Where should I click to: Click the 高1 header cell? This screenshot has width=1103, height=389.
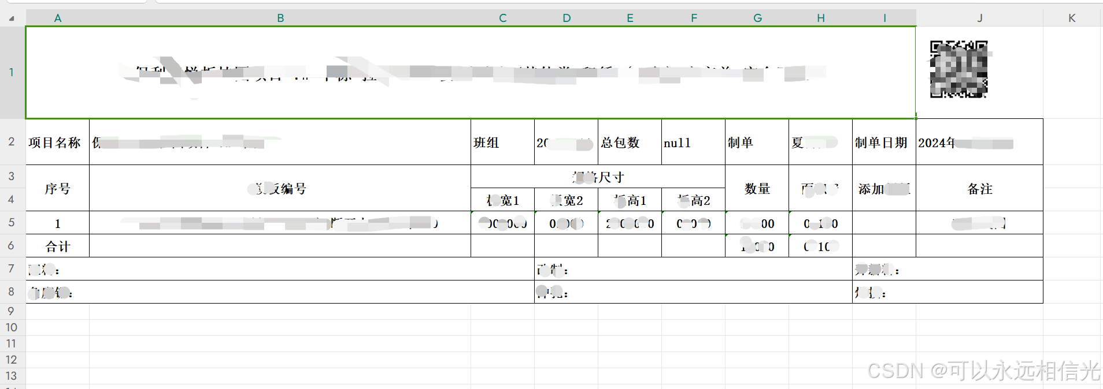pyautogui.click(x=630, y=200)
